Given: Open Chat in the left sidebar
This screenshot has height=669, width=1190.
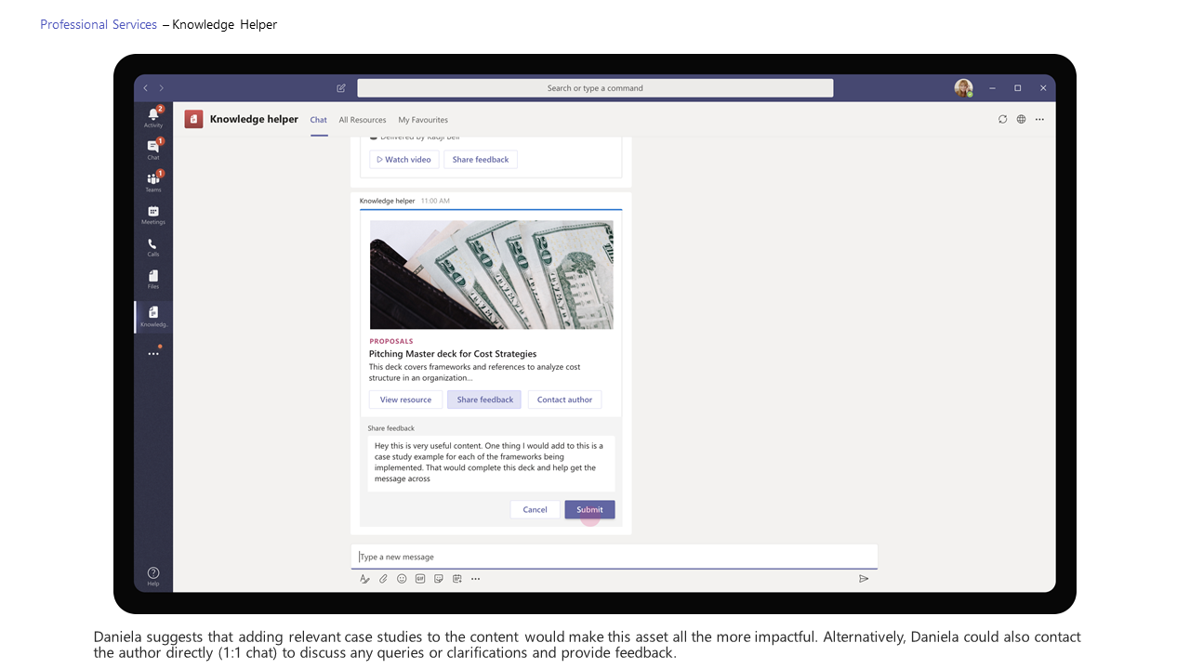Looking at the screenshot, I should (x=153, y=149).
